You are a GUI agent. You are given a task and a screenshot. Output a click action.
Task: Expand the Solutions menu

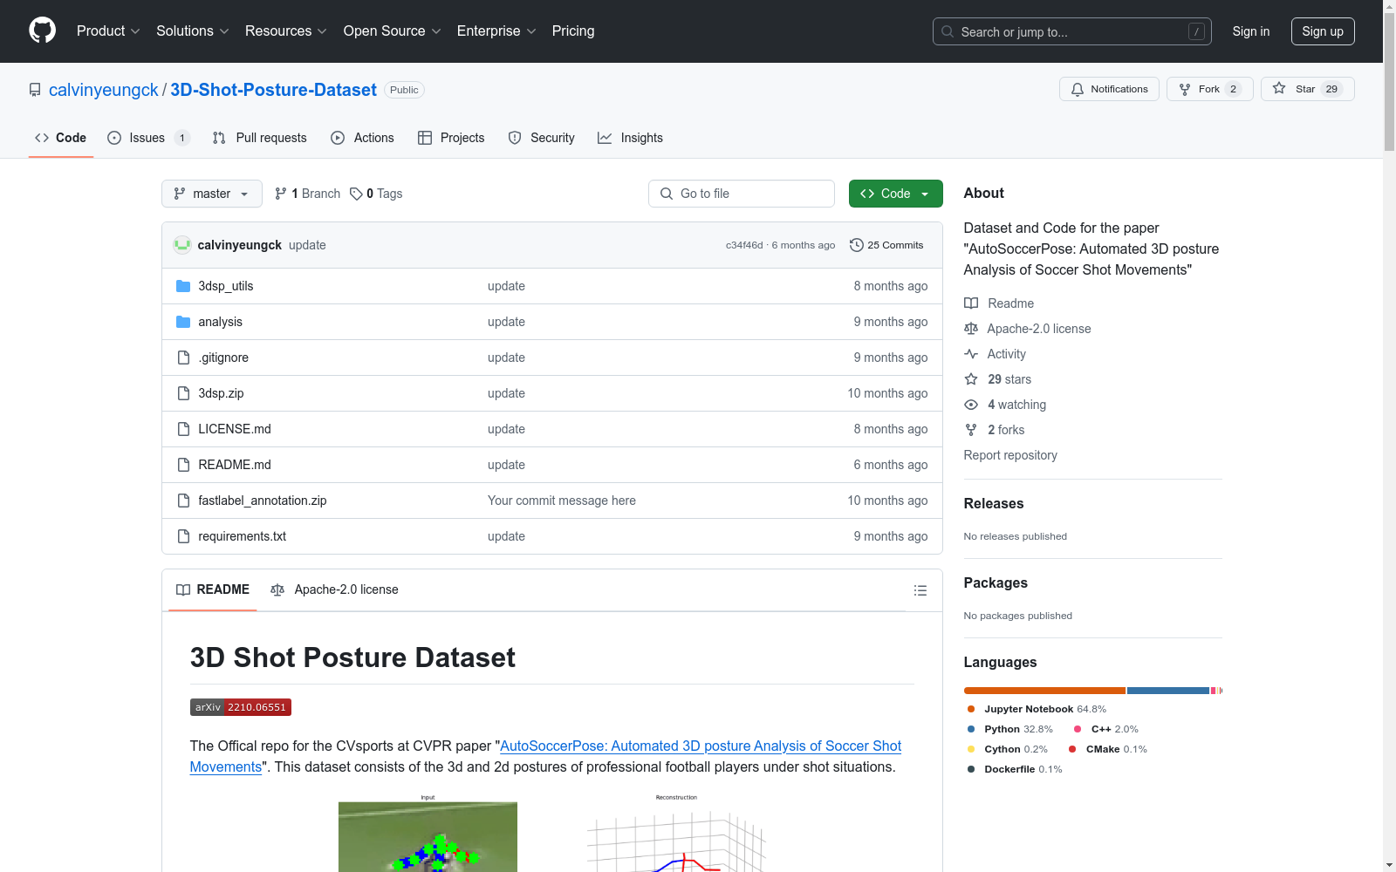pyautogui.click(x=193, y=31)
